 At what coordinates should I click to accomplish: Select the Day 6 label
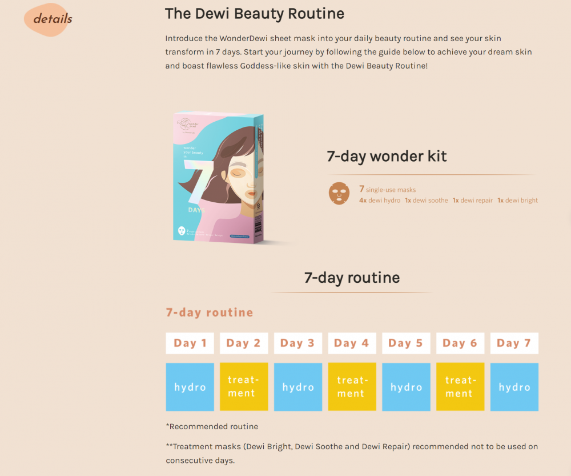coord(460,343)
